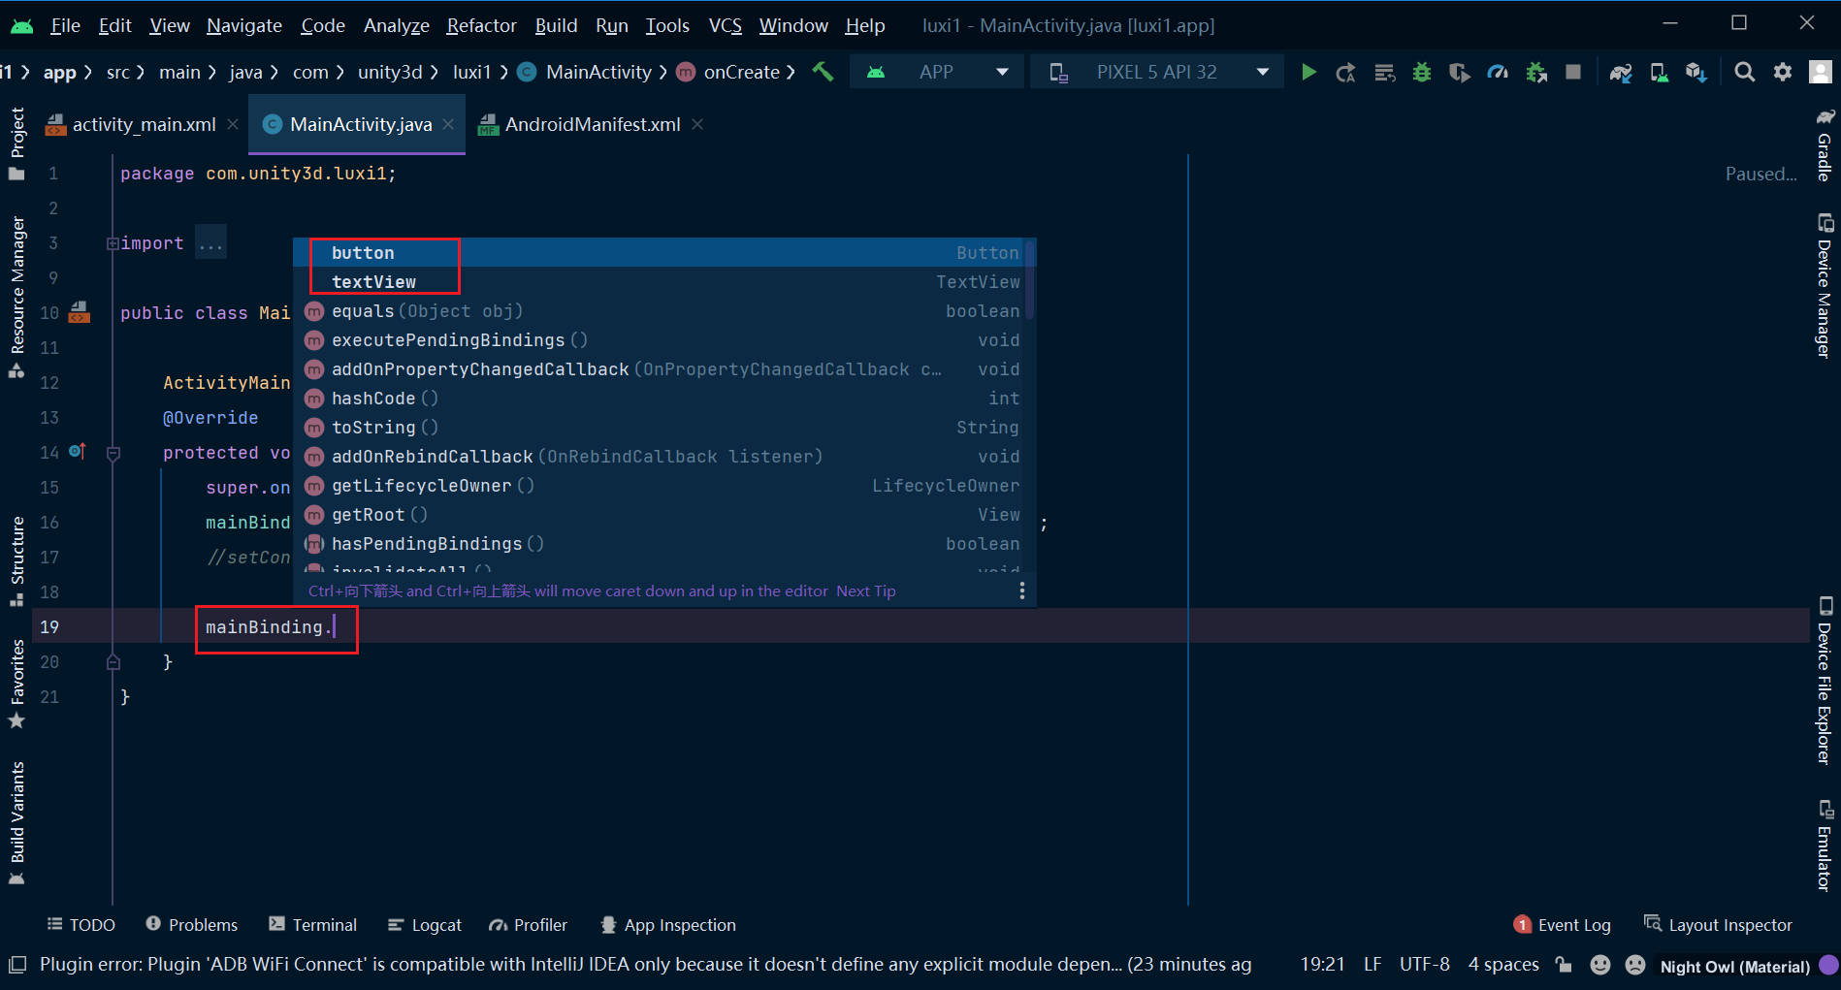Click the Next Tip link
The image size is (1841, 990).
(865, 591)
